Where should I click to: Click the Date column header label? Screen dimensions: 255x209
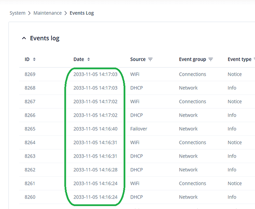pyautogui.click(x=79, y=59)
